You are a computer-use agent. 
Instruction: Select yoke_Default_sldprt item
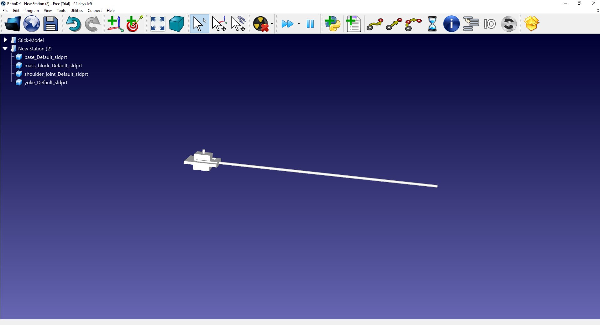[46, 82]
